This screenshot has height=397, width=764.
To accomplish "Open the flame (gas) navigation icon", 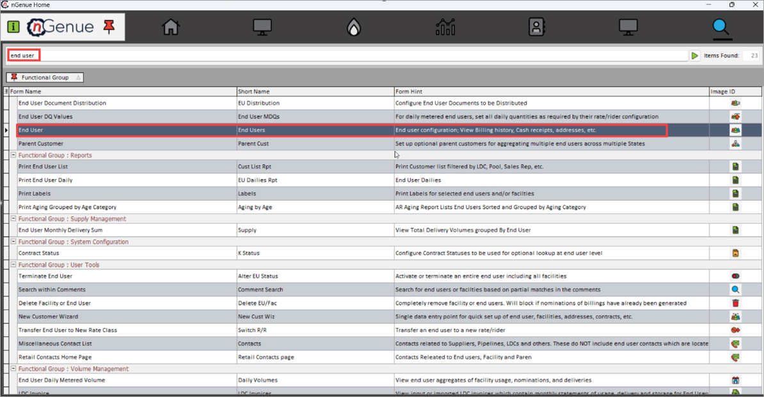I will pyautogui.click(x=354, y=27).
